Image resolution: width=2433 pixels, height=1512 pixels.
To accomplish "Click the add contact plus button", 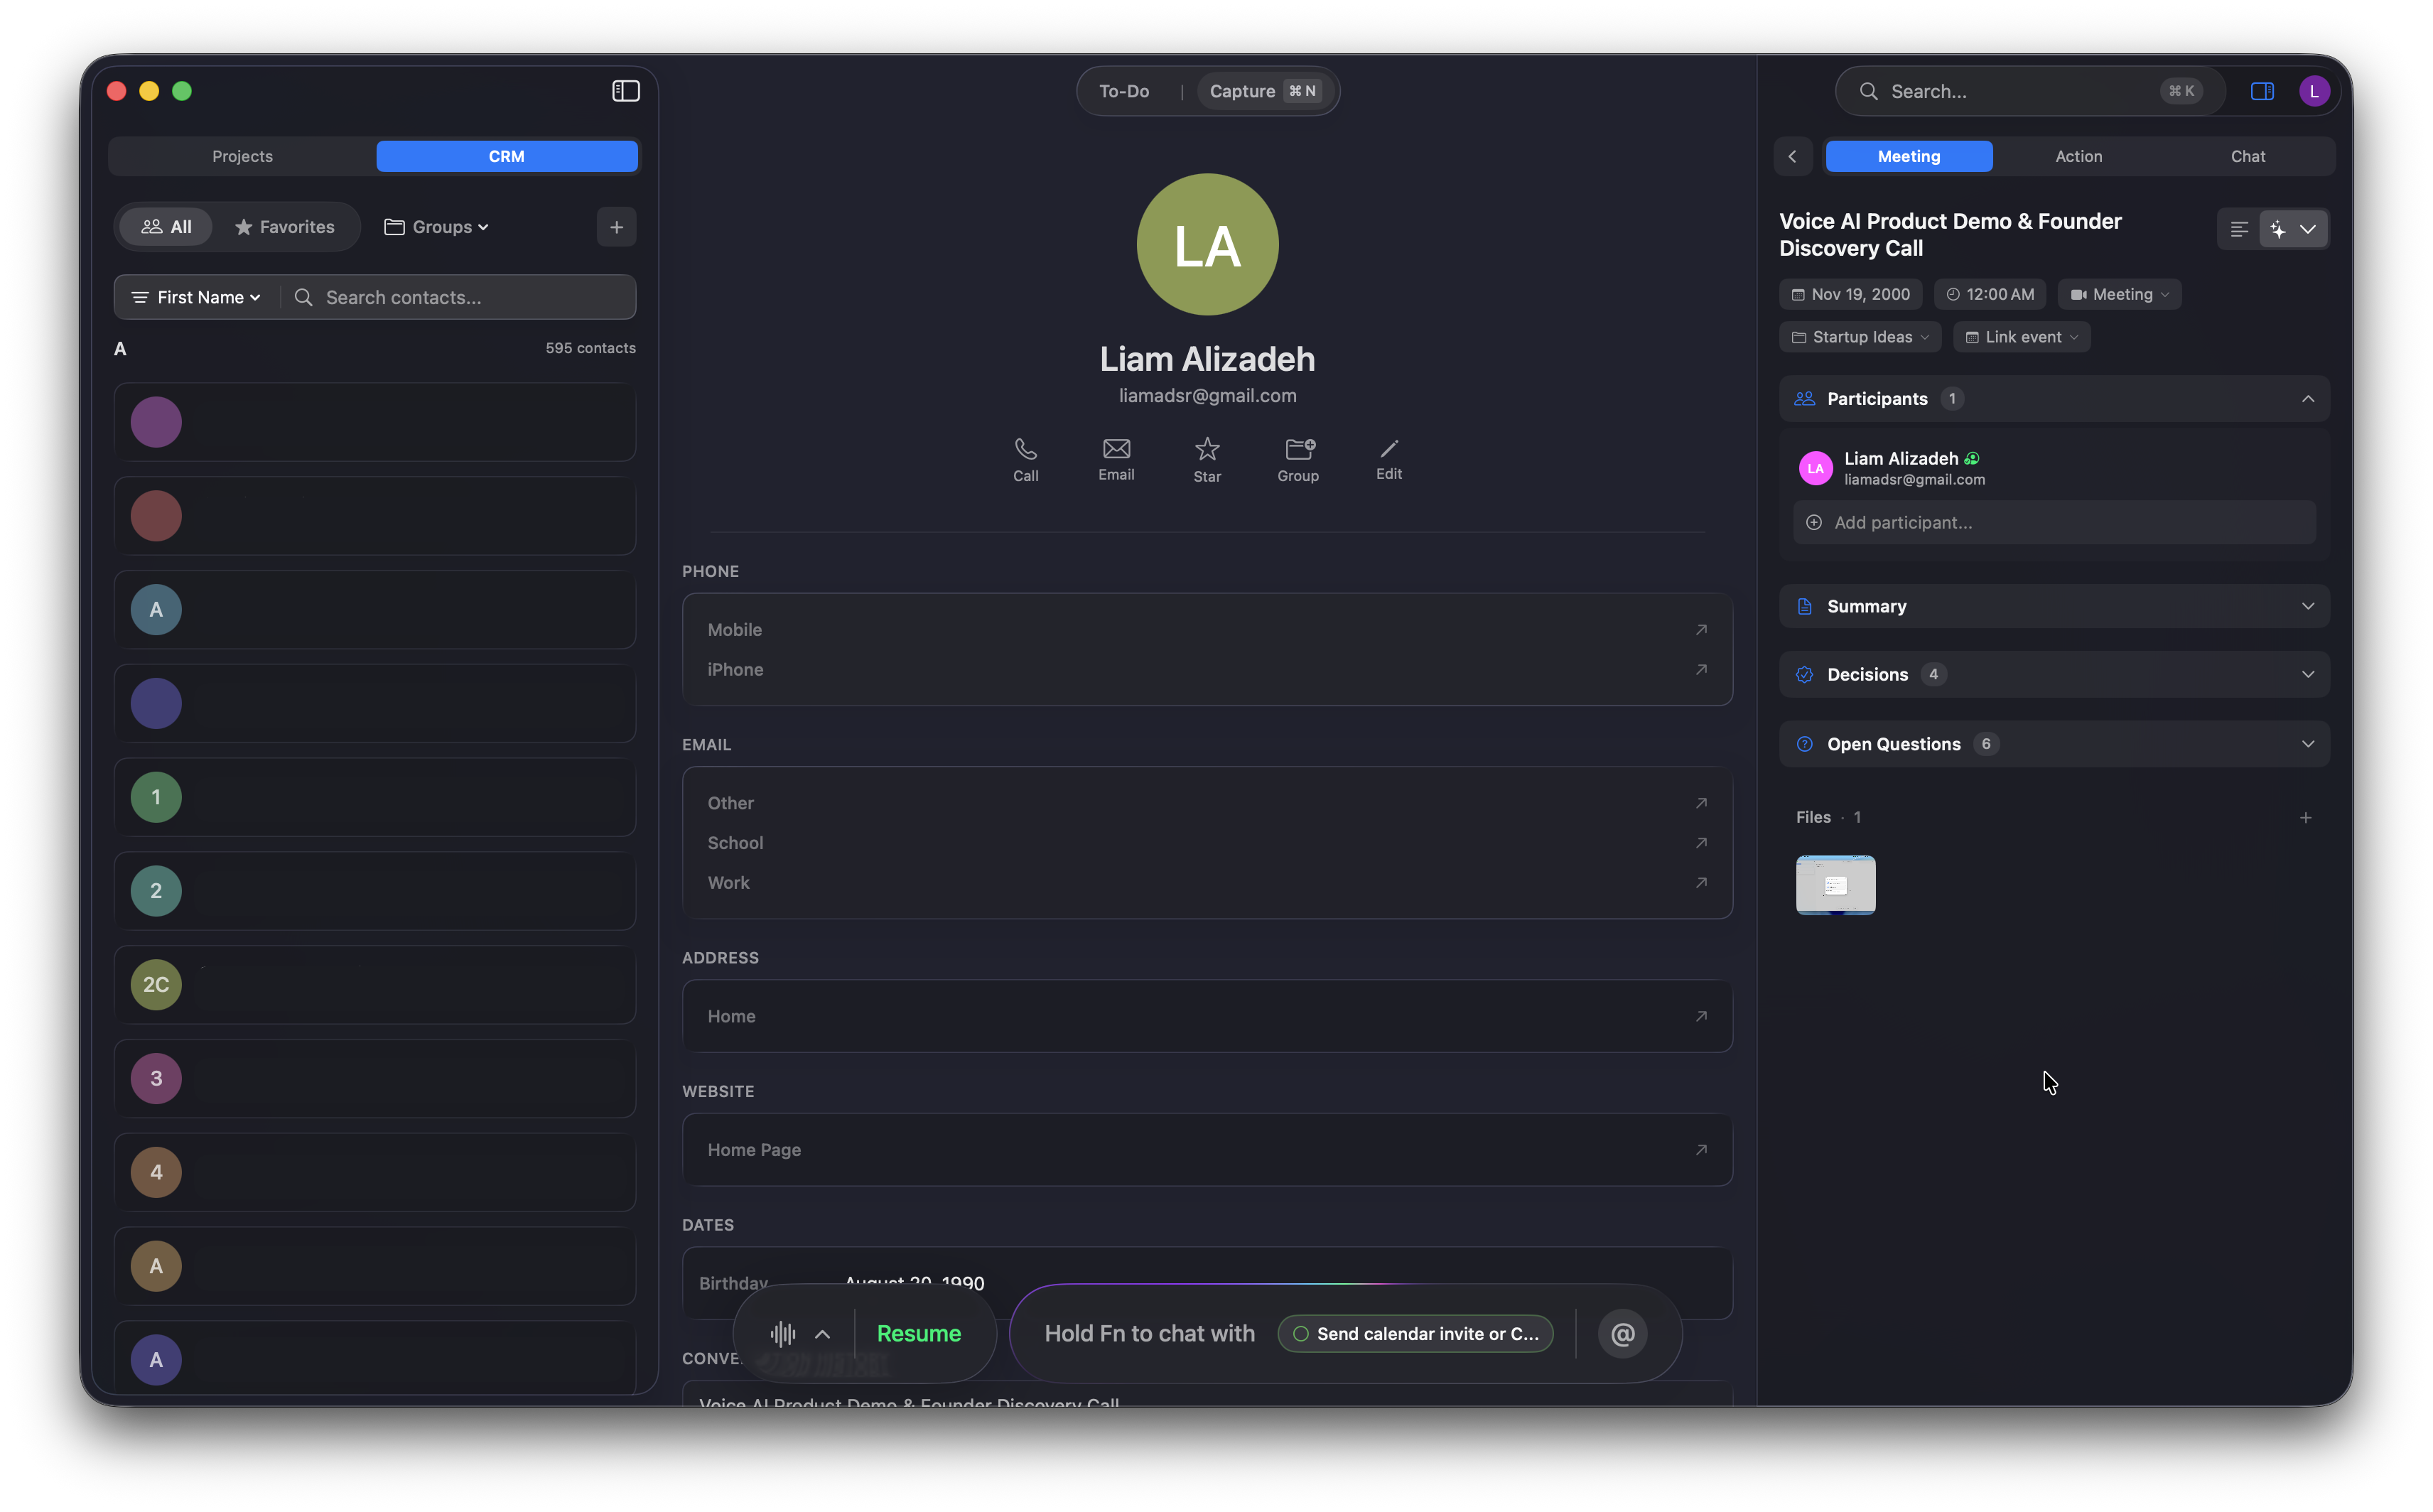I will click(616, 227).
